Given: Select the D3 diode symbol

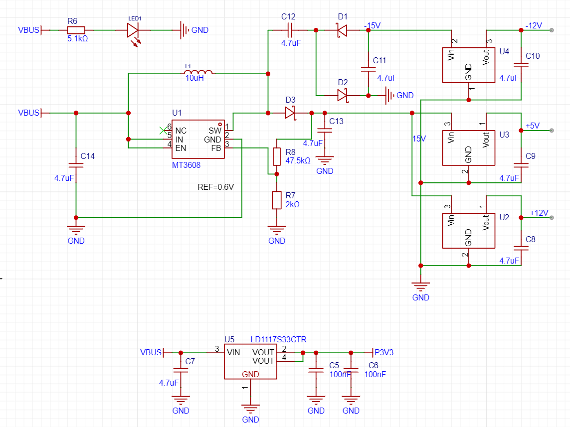Looking at the screenshot, I should 290,113.
